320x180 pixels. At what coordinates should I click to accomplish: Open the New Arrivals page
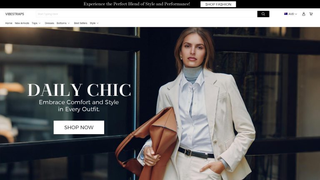tap(22, 23)
